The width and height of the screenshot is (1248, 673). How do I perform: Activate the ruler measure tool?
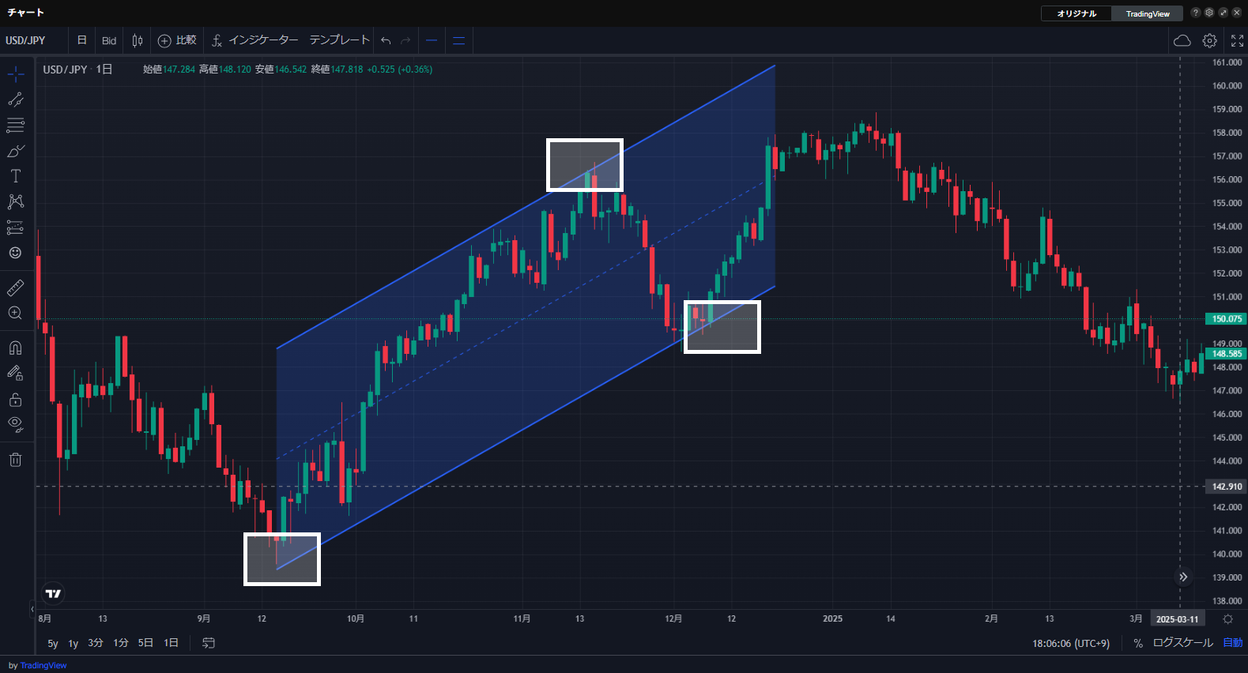click(15, 288)
